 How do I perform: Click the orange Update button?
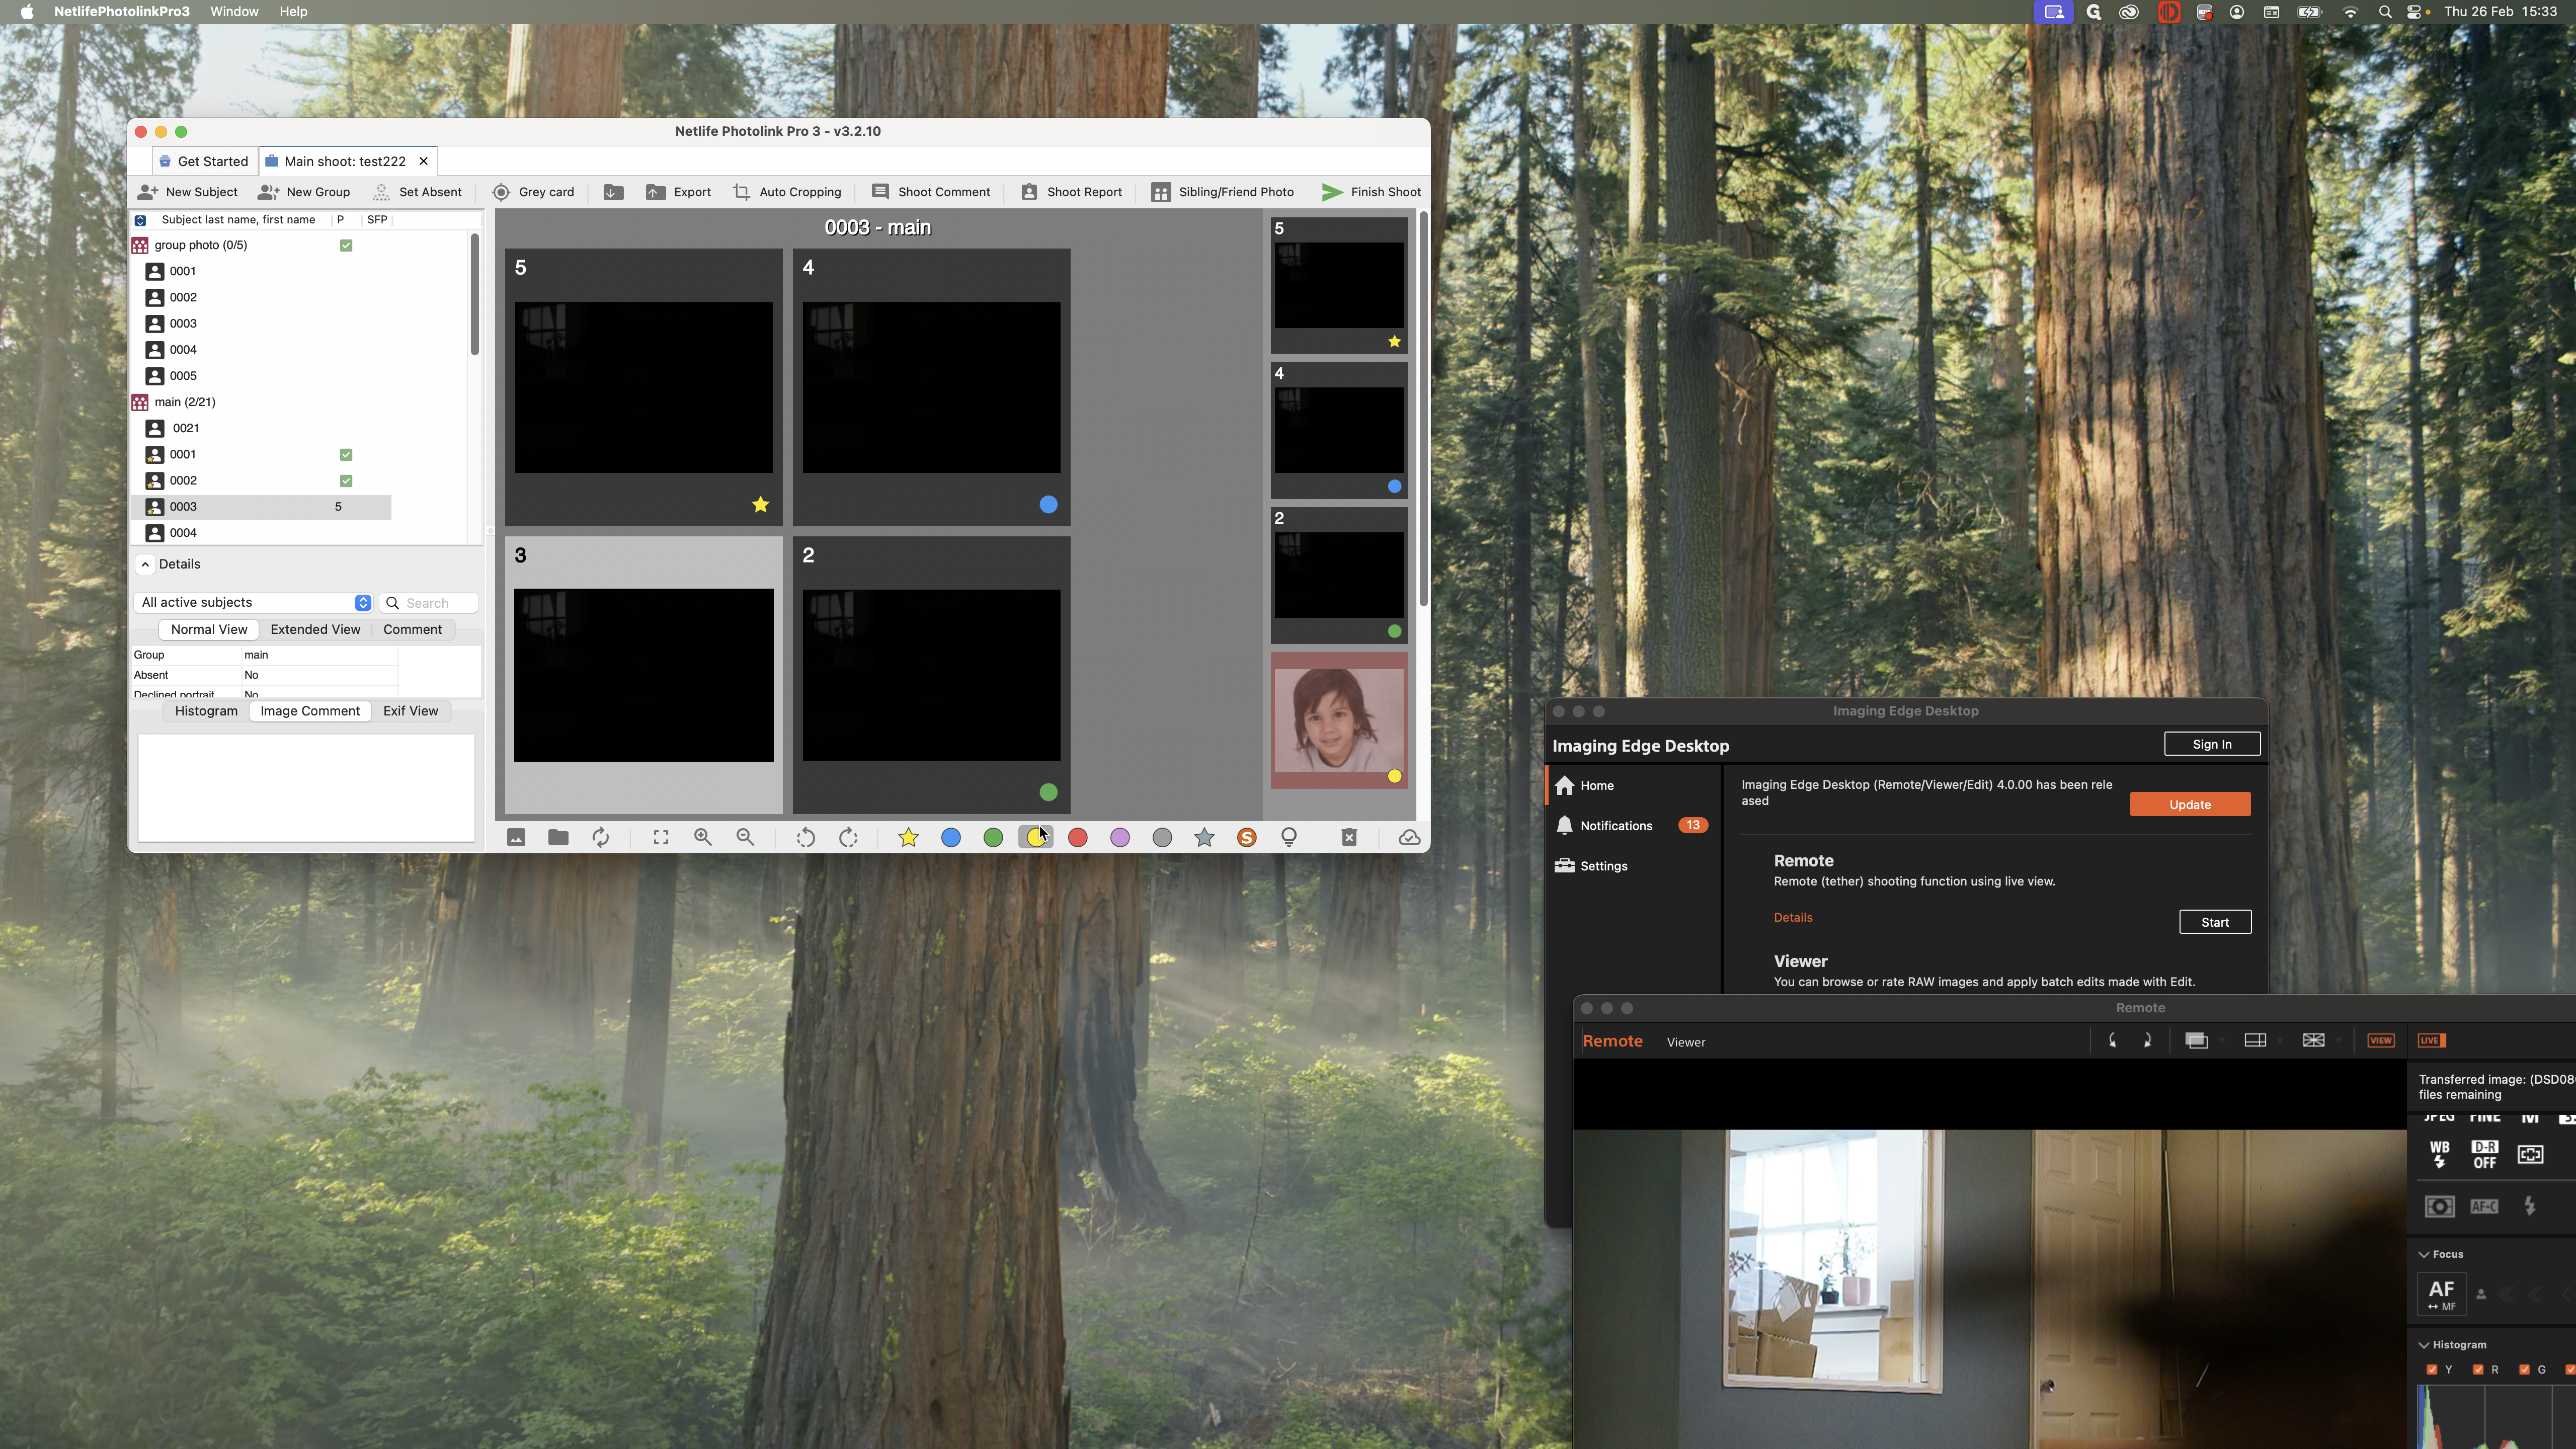(2189, 805)
